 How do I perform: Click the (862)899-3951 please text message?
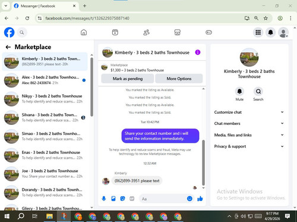[137, 181]
